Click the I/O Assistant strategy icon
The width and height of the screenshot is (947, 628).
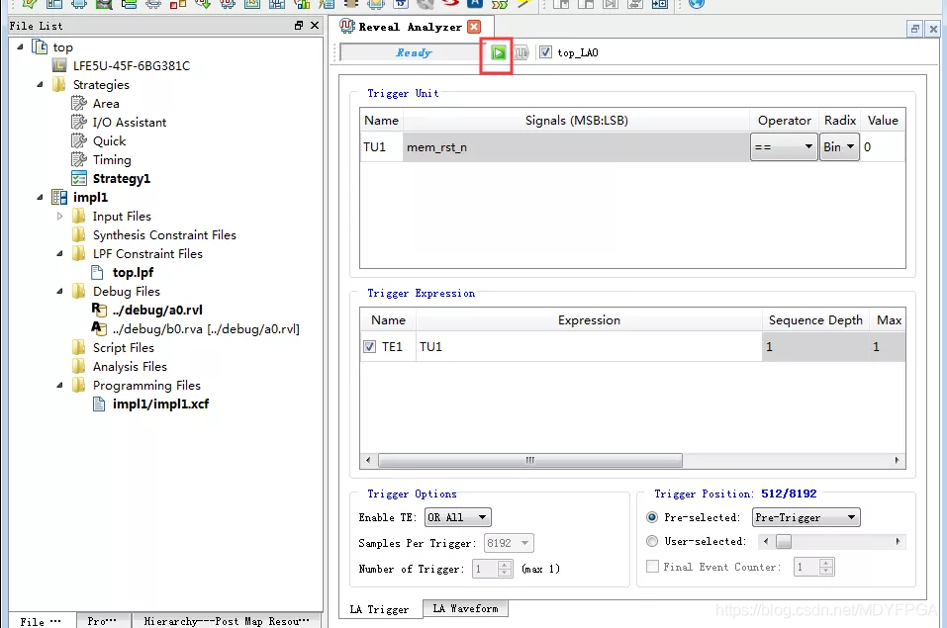click(x=78, y=122)
